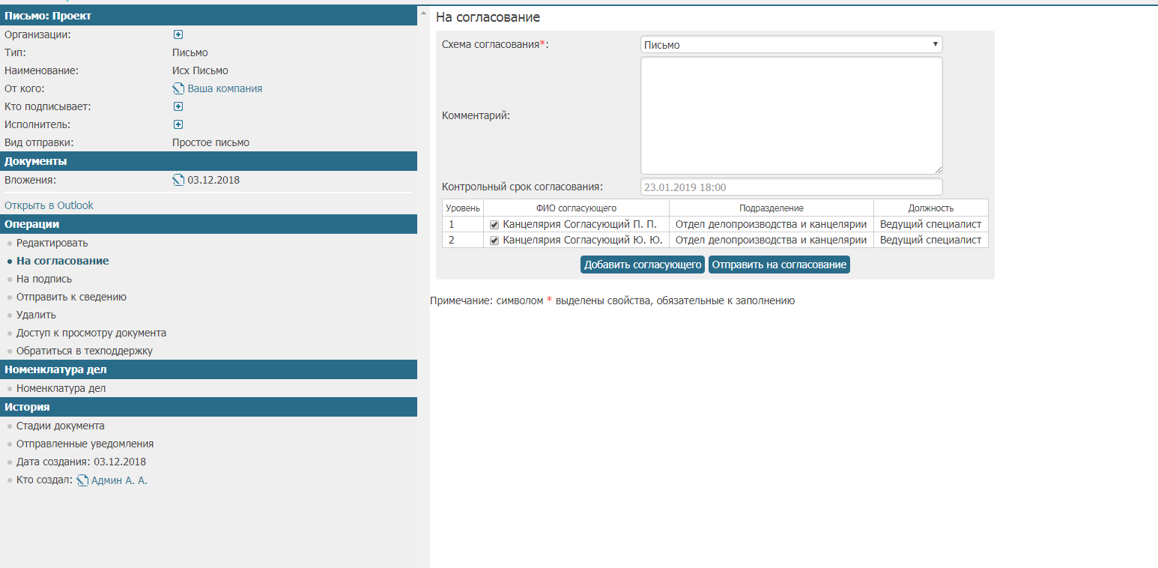The width and height of the screenshot is (1158, 568).
Task: Click the История section header
Action: (x=208, y=407)
